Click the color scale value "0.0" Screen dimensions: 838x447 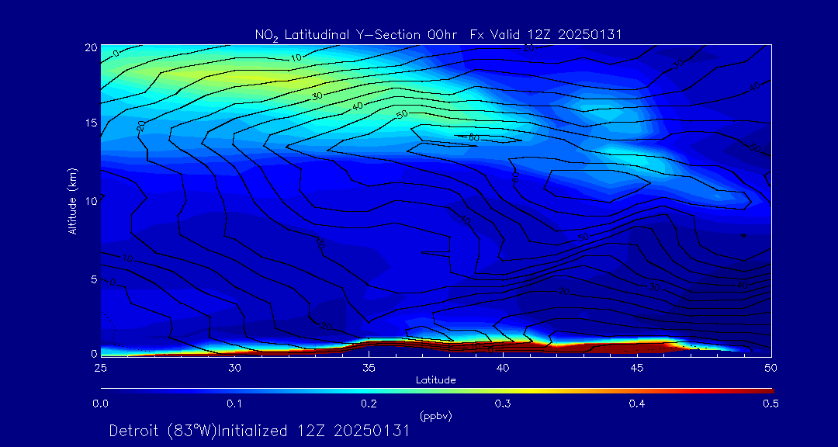pyautogui.click(x=100, y=404)
